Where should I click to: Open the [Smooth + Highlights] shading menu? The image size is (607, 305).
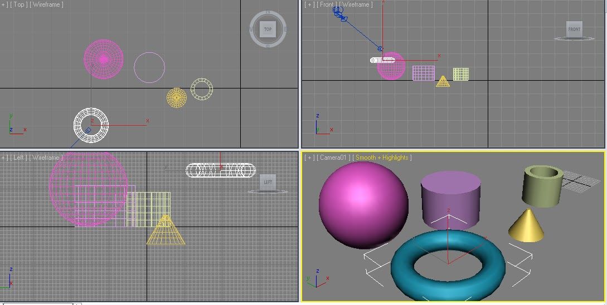click(x=382, y=158)
